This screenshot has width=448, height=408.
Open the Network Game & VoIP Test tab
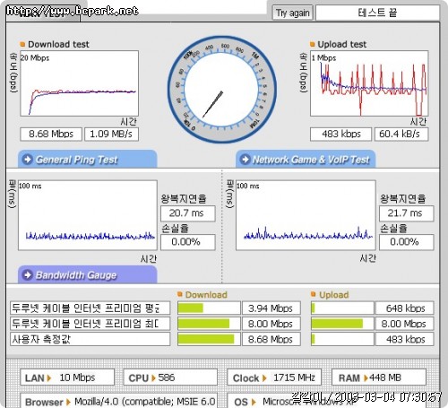[x=306, y=159]
